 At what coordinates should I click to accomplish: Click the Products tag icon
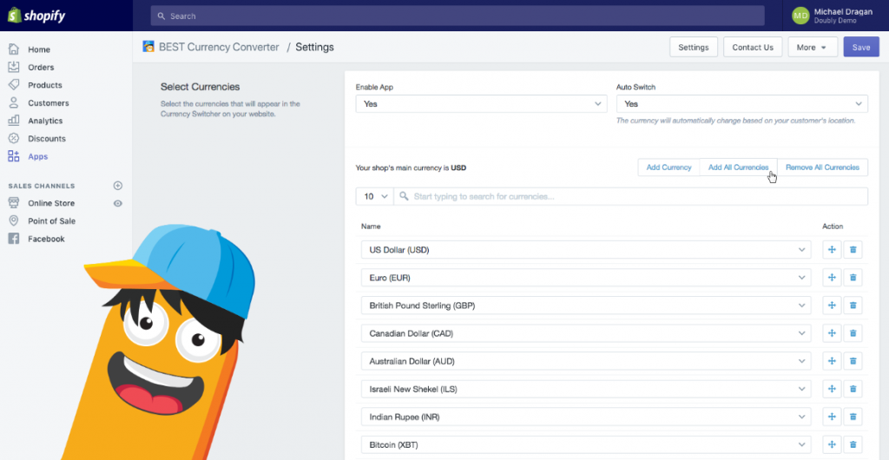[14, 85]
